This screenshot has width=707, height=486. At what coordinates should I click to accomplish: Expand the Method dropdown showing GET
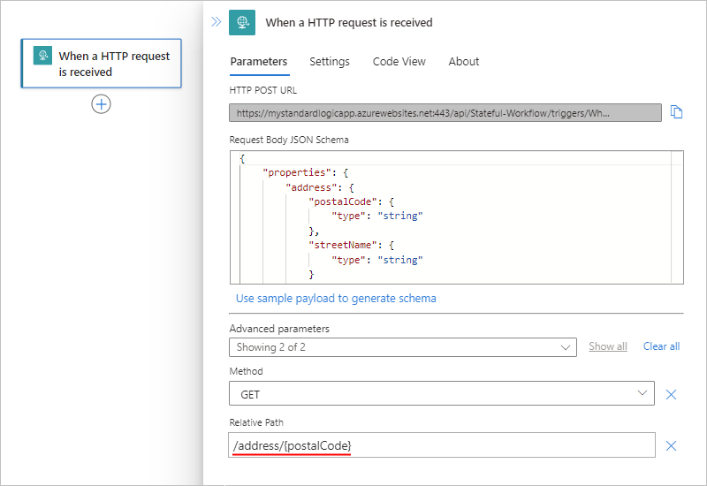click(x=442, y=395)
